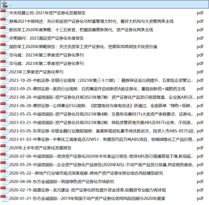Select file 联讯军工2020年度策略 by its name
This screenshot has width=209, height=205.
81,30
